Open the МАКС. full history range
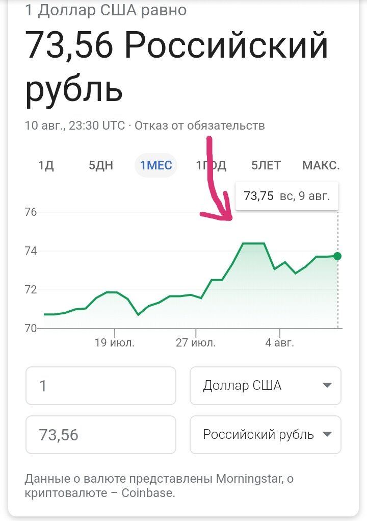367x521 pixels. 321,166
